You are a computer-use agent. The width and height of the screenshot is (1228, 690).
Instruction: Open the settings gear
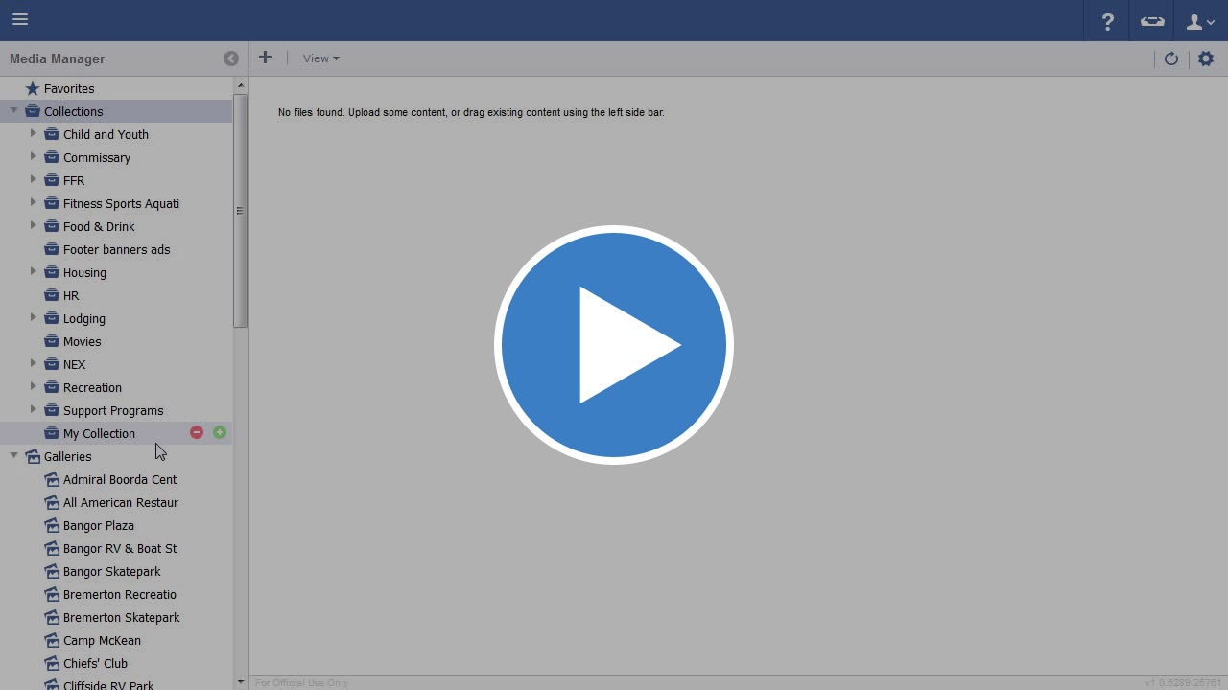pyautogui.click(x=1206, y=58)
